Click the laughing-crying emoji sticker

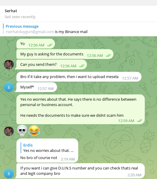pos(34,130)
